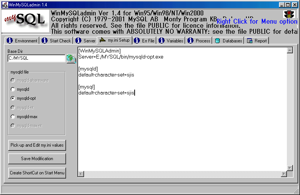Click the editor's scroll up arrow

point(290,50)
